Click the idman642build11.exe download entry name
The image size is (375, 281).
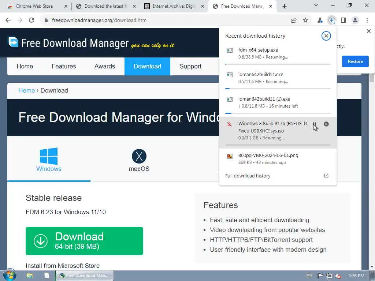[261, 74]
